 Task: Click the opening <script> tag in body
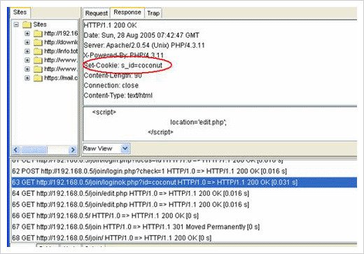tap(104, 112)
